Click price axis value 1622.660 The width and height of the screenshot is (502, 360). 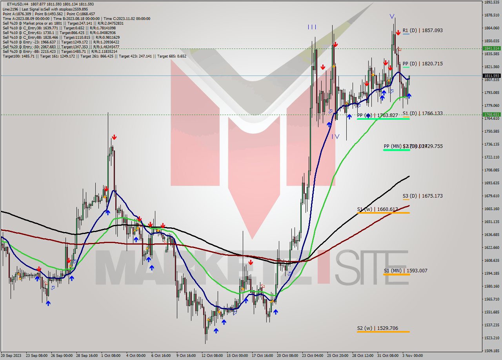coord(491,248)
